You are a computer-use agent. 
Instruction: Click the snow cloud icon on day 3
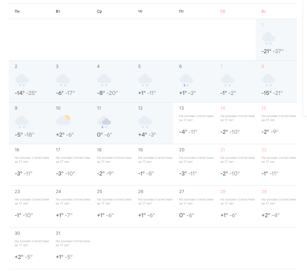click(x=63, y=80)
